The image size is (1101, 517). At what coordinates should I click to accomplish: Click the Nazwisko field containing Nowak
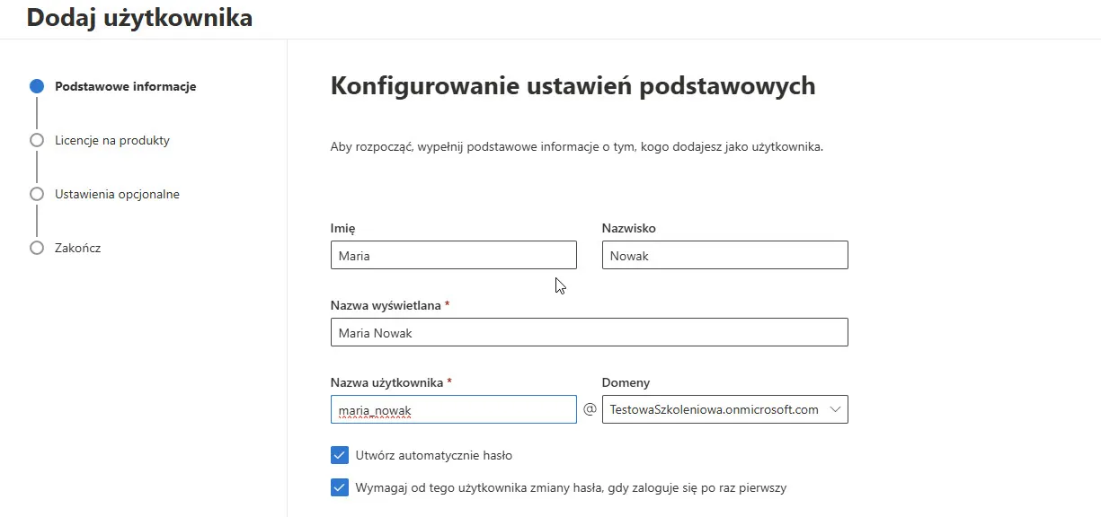tap(724, 256)
